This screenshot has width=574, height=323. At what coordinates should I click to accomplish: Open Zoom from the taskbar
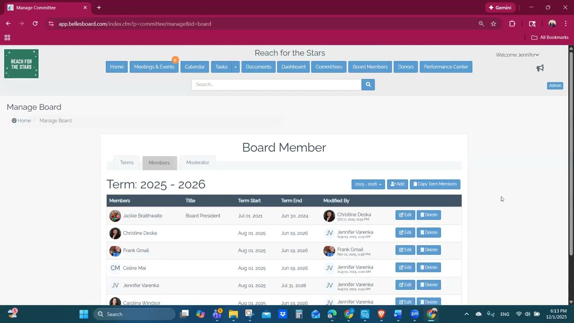[414, 314]
